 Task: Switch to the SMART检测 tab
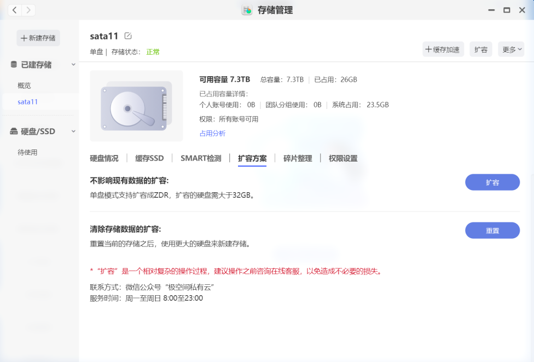pyautogui.click(x=201, y=158)
